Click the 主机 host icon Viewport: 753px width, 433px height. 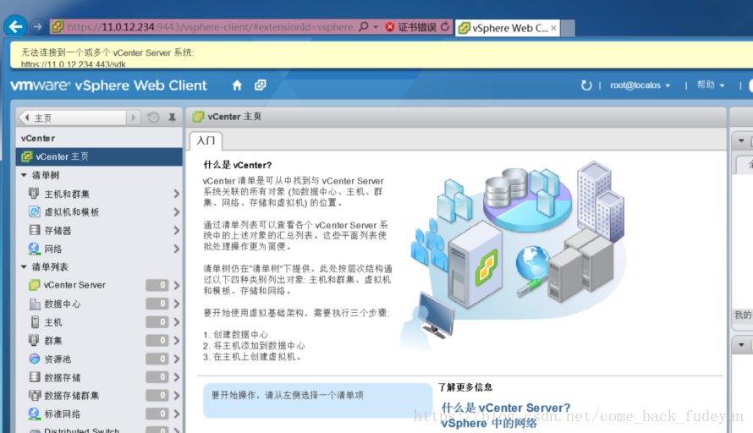35,322
